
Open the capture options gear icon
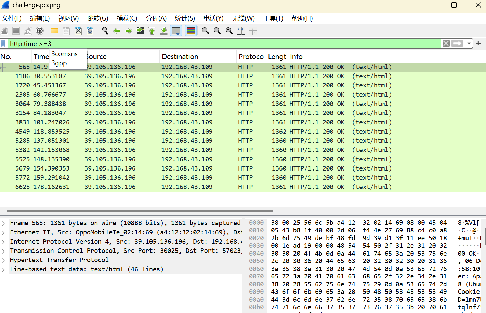pos(40,31)
